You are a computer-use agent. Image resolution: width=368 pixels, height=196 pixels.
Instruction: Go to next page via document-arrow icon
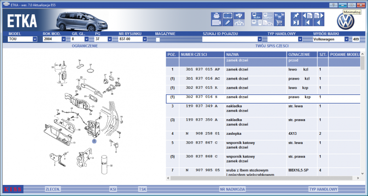click(319, 16)
